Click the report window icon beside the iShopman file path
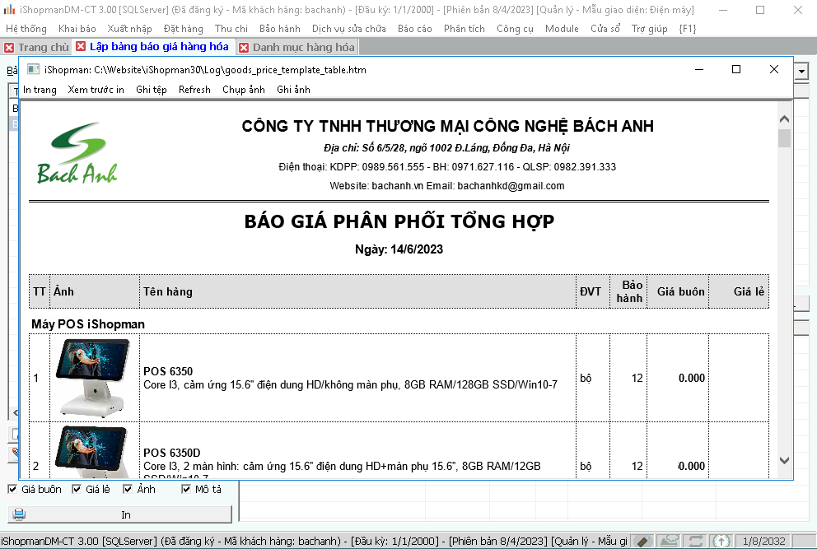Screen dimensions: 817x549 click(33, 69)
